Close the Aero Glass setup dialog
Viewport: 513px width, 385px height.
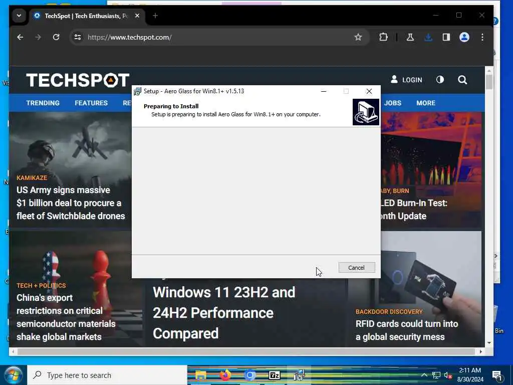point(369,91)
